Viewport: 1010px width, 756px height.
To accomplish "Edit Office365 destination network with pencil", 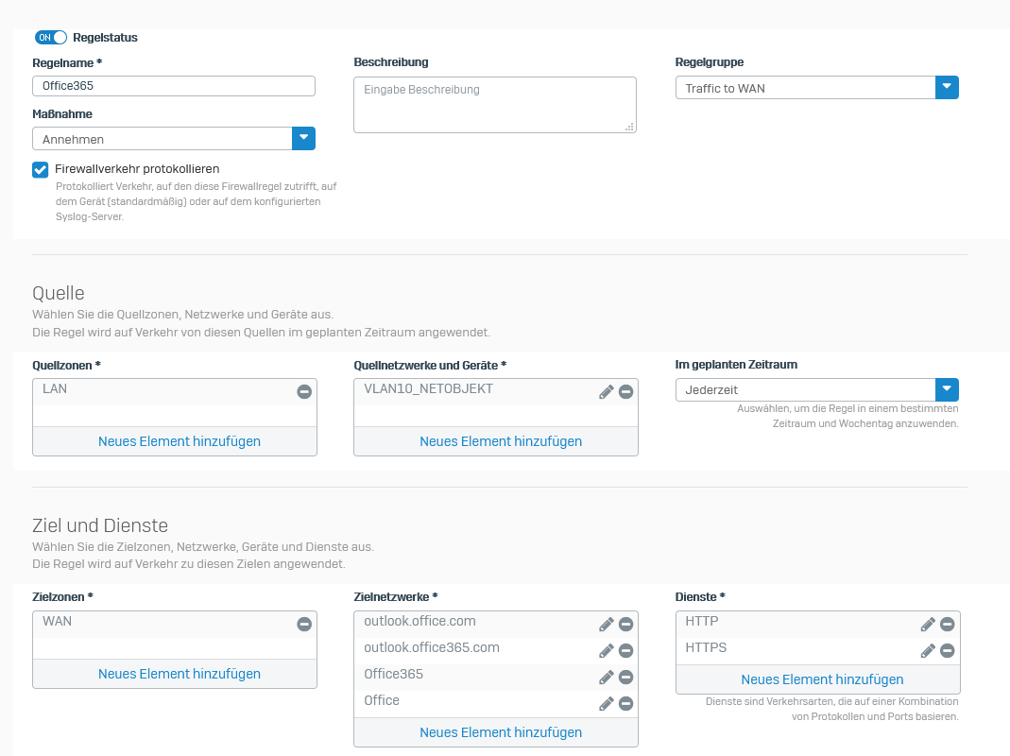I will (x=607, y=678).
